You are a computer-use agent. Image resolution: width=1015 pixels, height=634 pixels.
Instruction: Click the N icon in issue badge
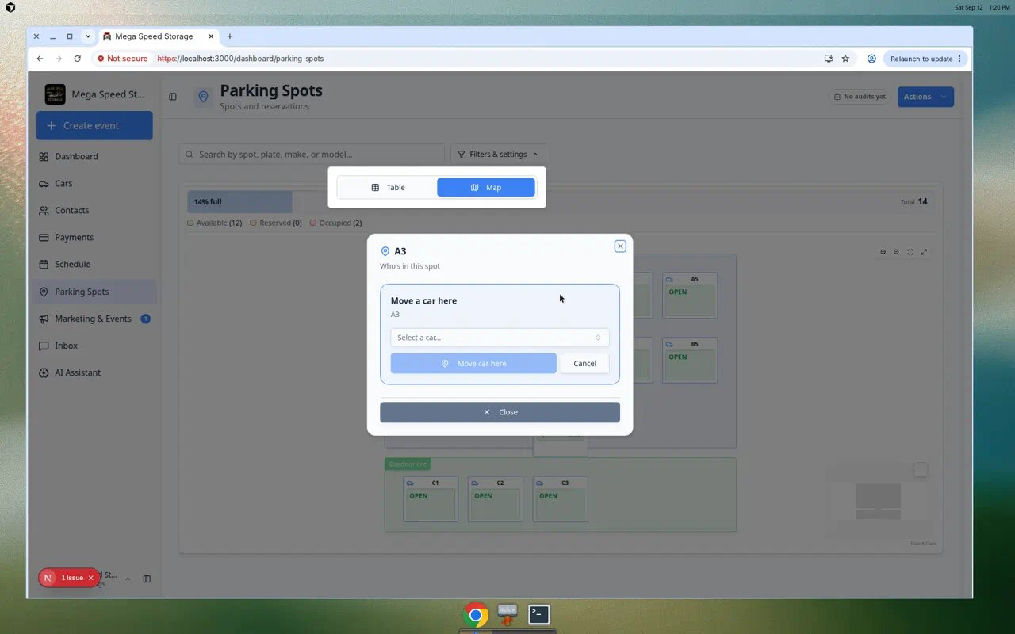48,578
